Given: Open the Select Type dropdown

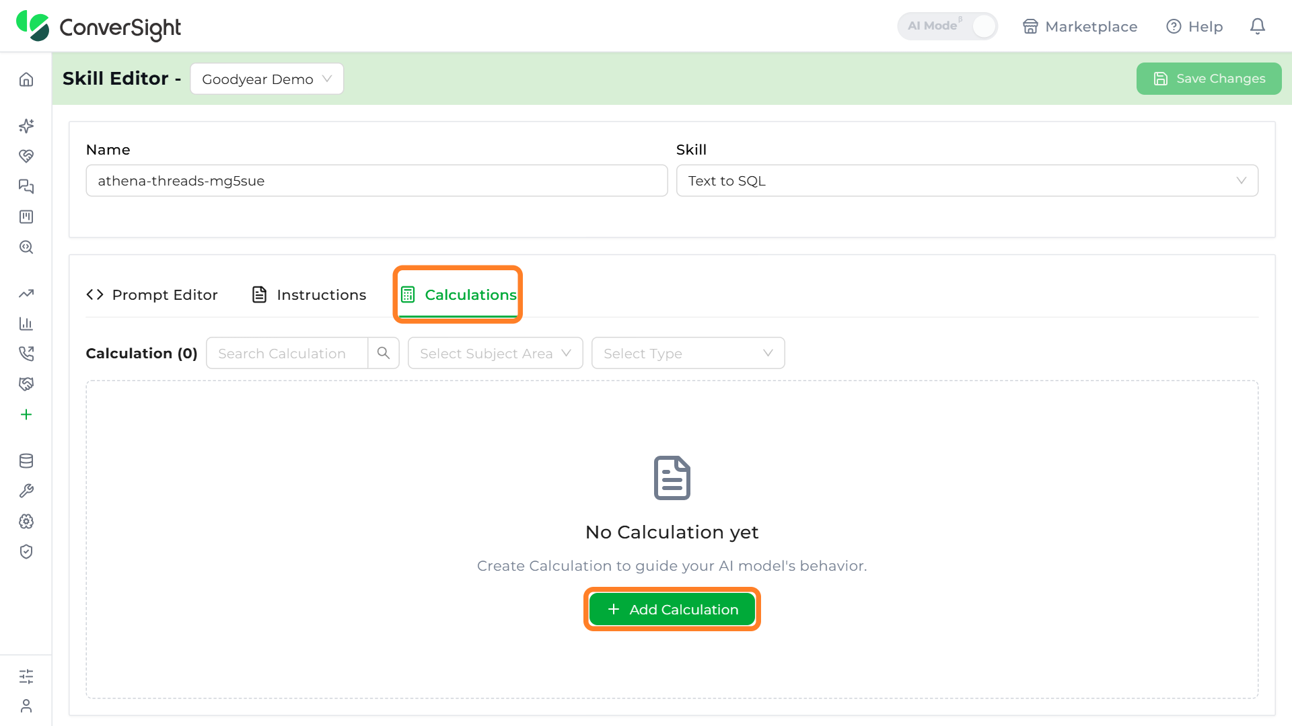Looking at the screenshot, I should (688, 353).
